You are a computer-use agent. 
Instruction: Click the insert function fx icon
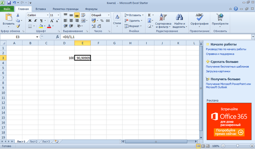click(x=57, y=37)
